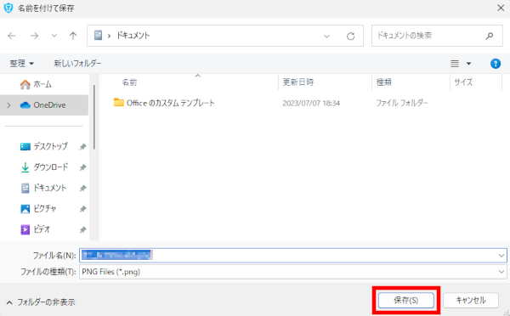The image size is (510, 316).
Task: Open ピクチャ in the sidebar
Action: pyautogui.click(x=38, y=209)
